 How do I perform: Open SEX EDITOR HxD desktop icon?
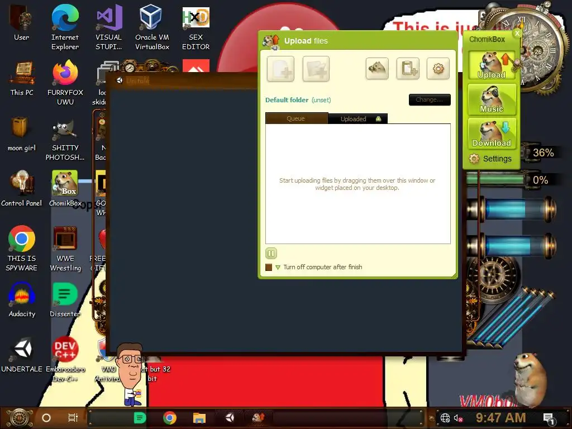click(196, 27)
